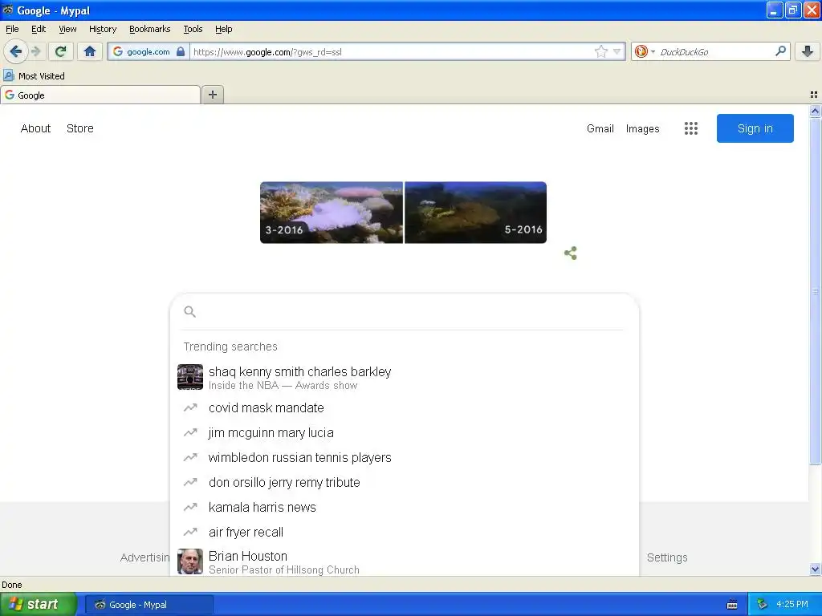Image resolution: width=822 pixels, height=616 pixels.
Task: Open Gmail link
Action: tap(600, 129)
